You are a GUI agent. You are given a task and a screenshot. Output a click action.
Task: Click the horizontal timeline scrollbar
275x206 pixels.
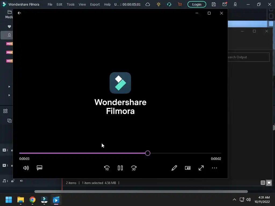[x=141, y=192]
